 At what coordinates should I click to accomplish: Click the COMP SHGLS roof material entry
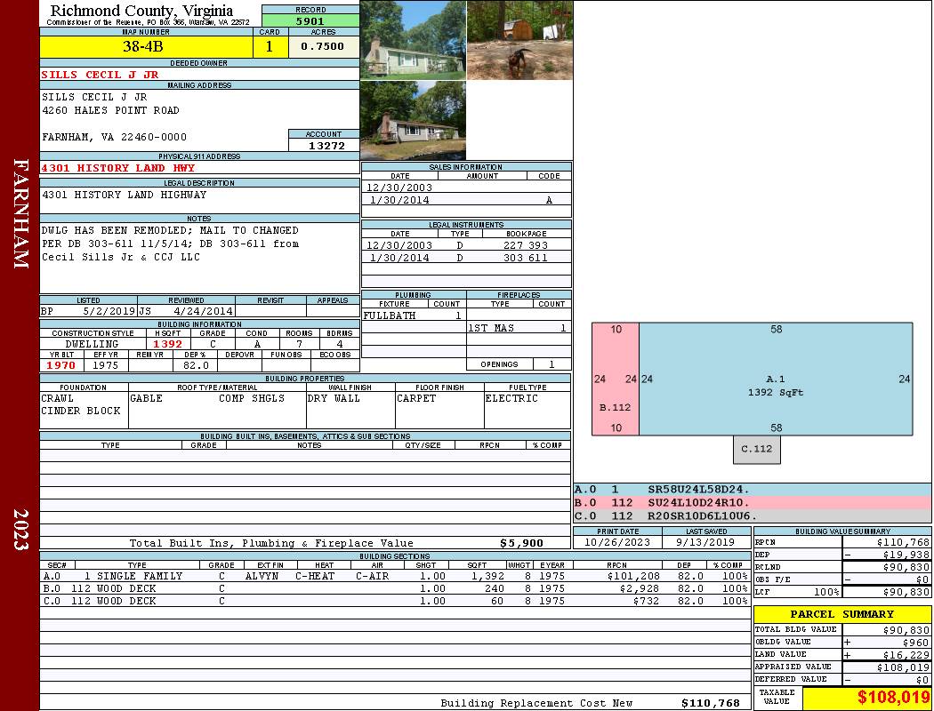point(252,398)
